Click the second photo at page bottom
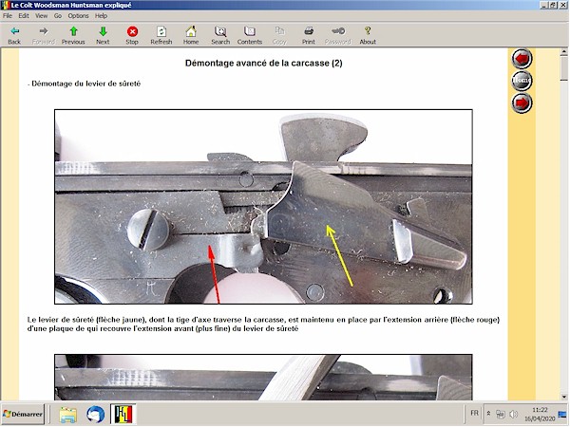Viewport: 570px width, 427px height. pos(263,378)
